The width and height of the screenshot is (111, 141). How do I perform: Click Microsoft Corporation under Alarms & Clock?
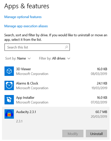[32, 88]
